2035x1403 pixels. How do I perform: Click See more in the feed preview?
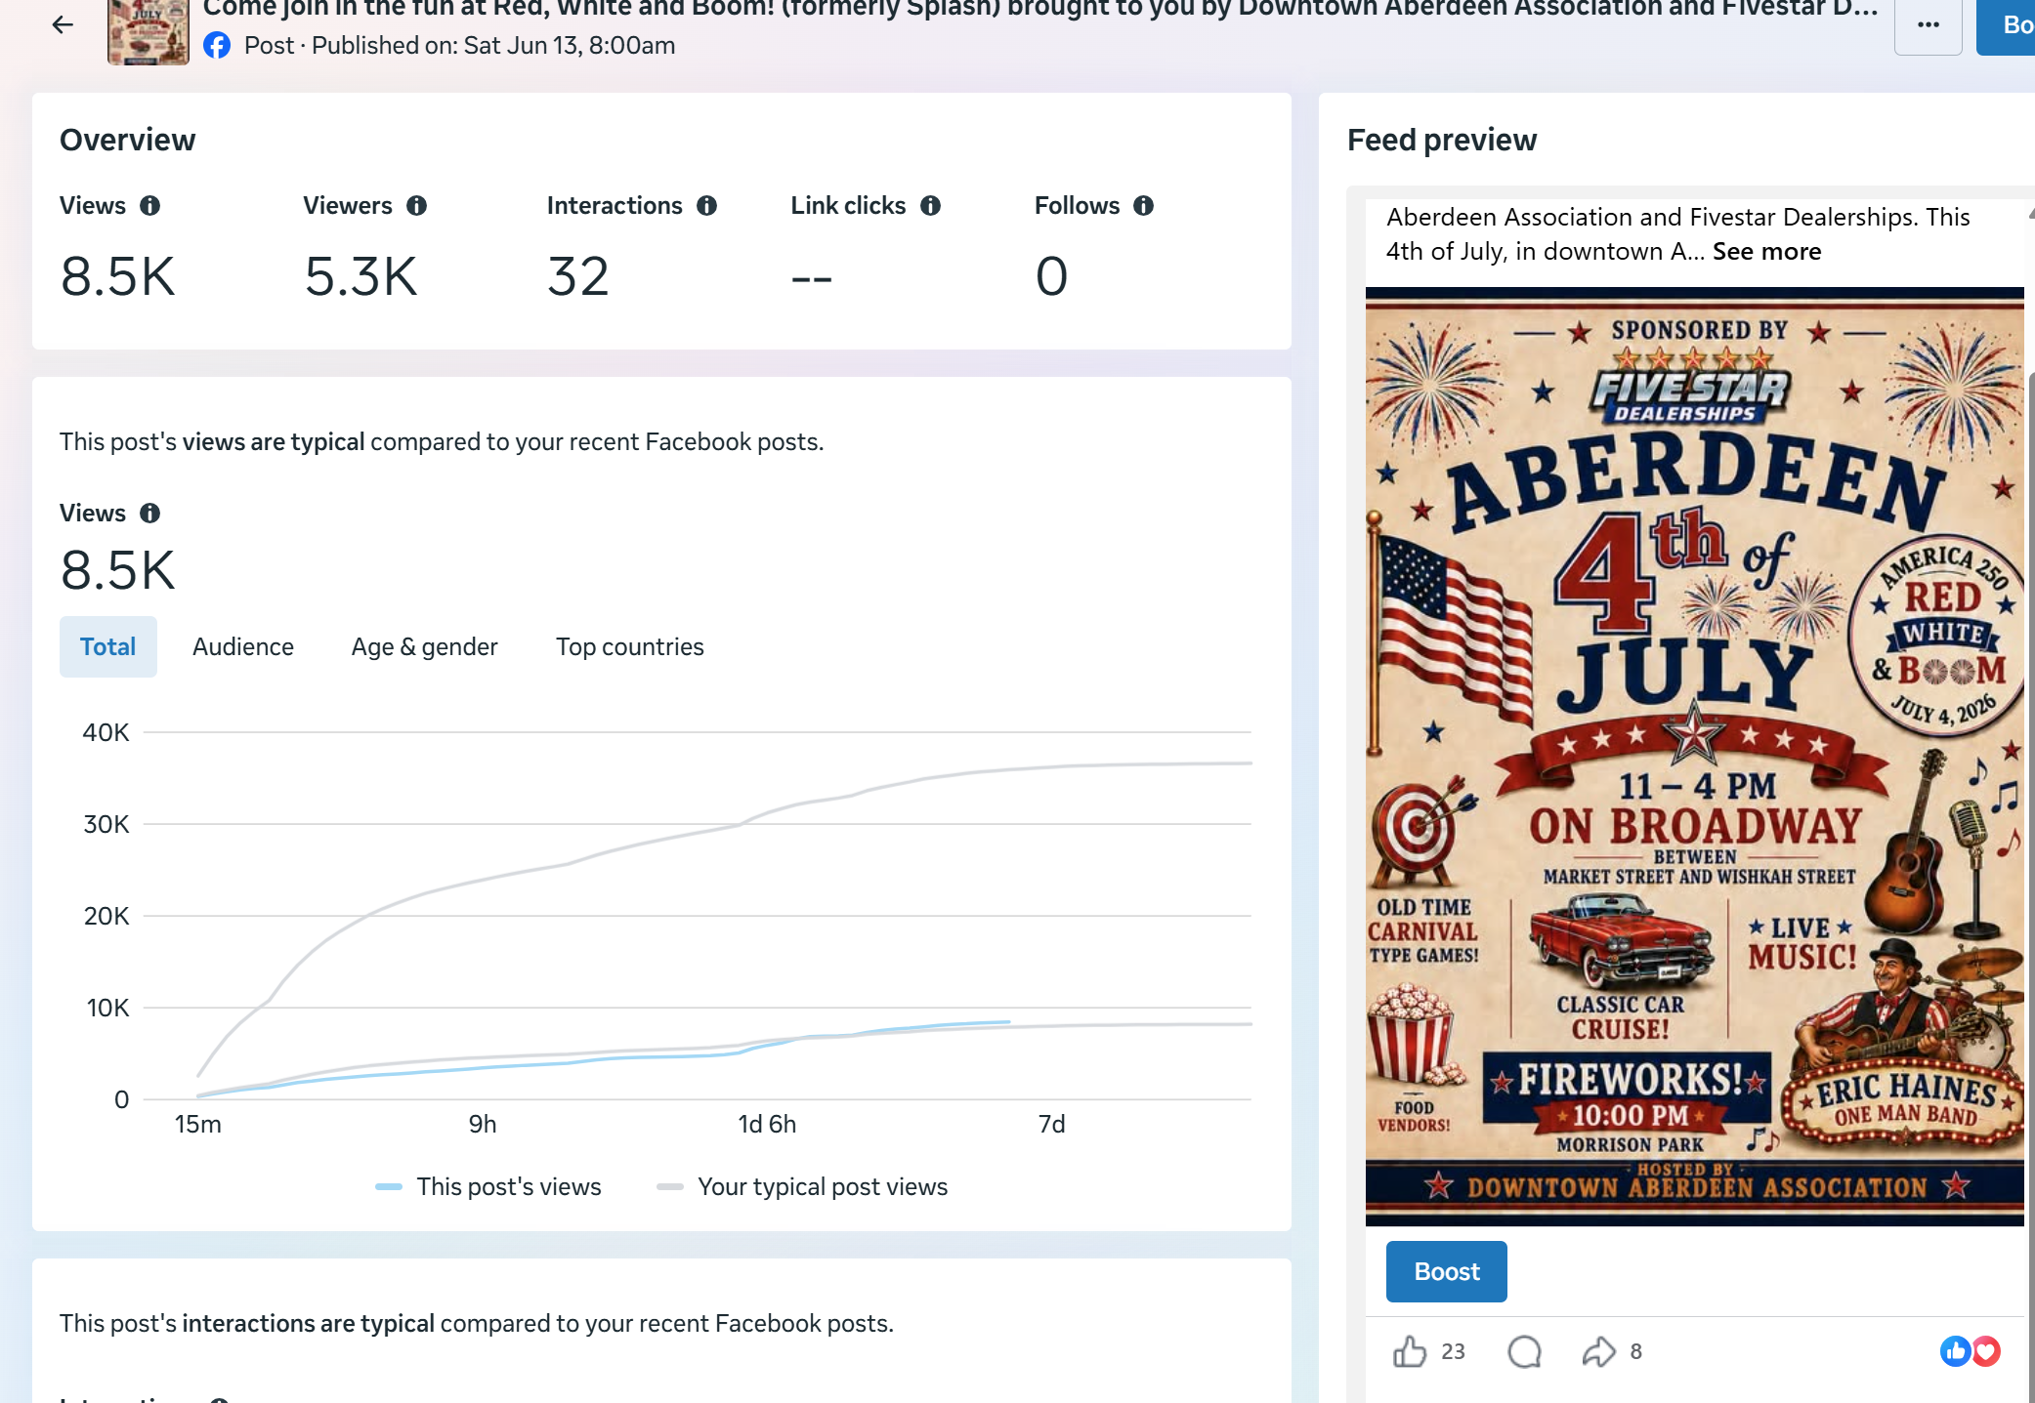(x=1766, y=251)
